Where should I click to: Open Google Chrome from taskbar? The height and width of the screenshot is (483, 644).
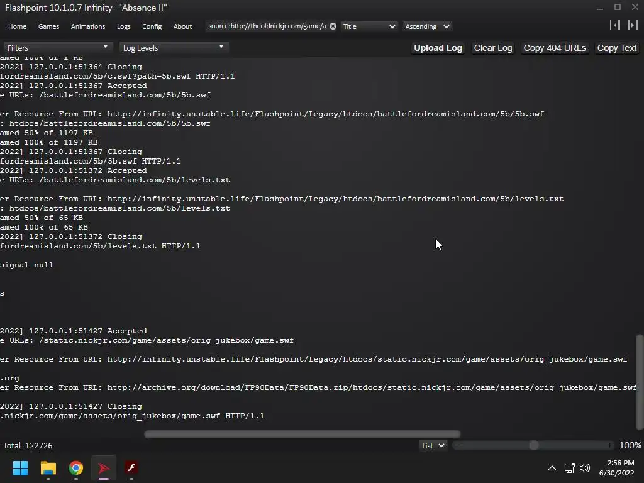pos(76,468)
